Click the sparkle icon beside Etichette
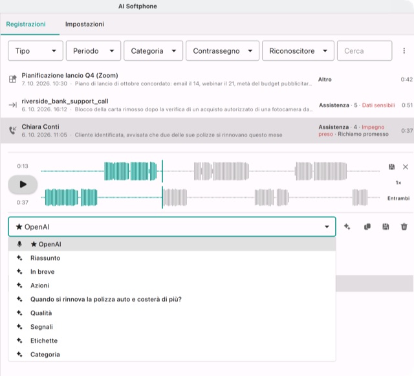Viewport: 414px width, 376px height. click(x=19, y=340)
